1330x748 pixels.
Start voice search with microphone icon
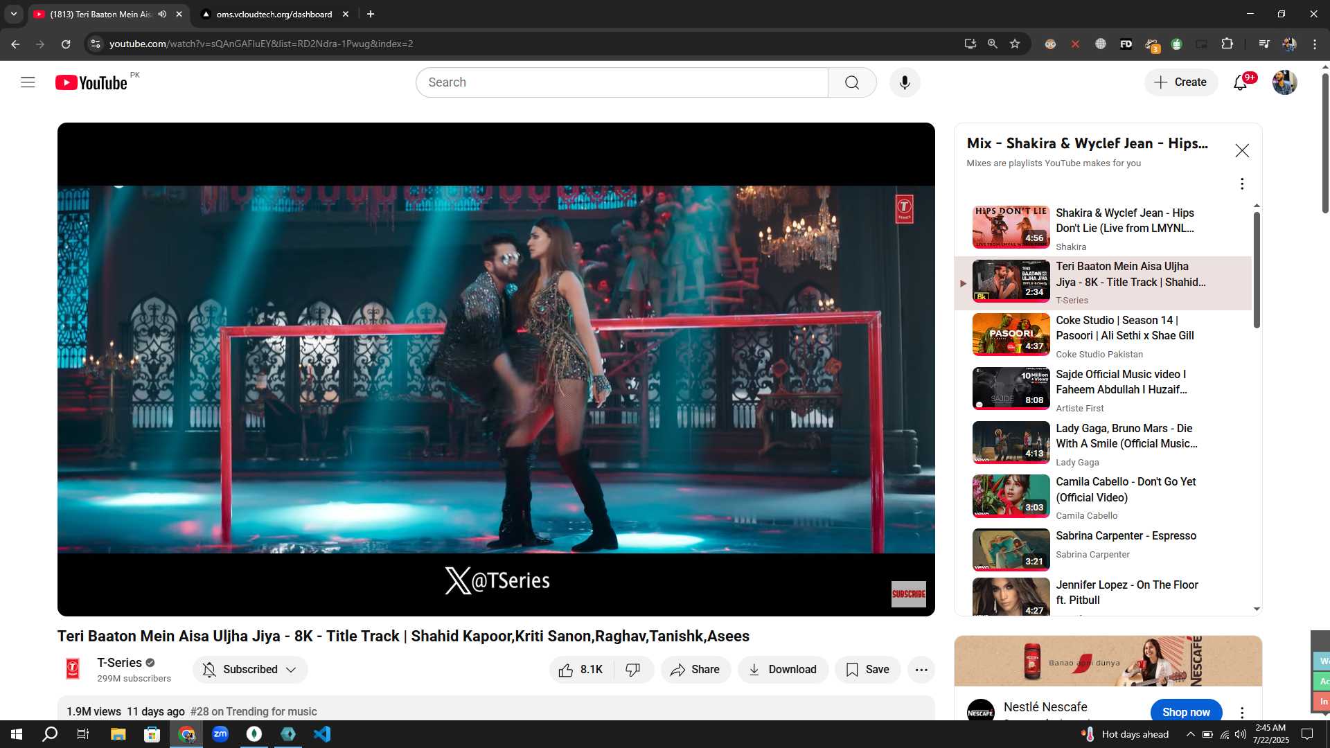point(905,82)
